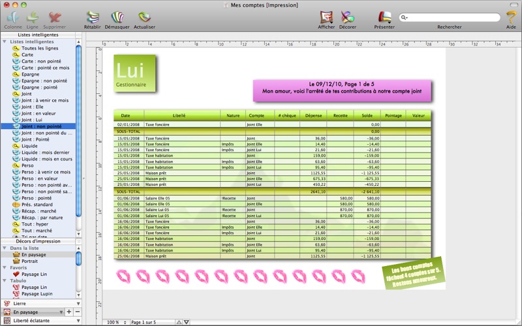Click the 'Libellé' column header
The image size is (522, 326).
182,116
